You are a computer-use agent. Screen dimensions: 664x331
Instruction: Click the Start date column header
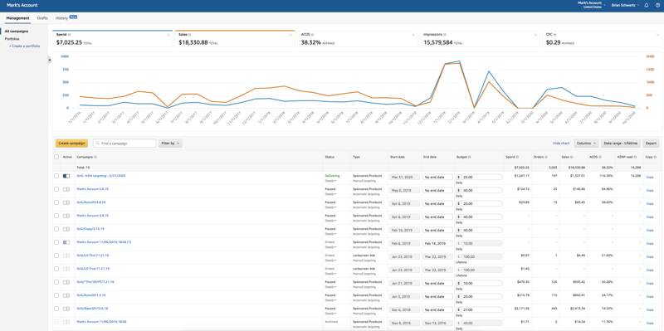(x=398, y=157)
